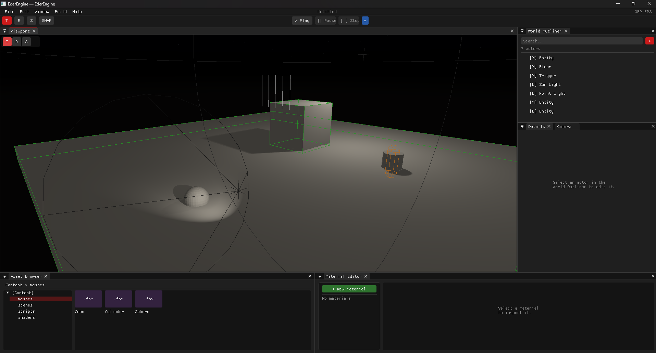Screen dimensions: 656x353
Task: Switch to the Material Editor tab
Action: coord(343,276)
